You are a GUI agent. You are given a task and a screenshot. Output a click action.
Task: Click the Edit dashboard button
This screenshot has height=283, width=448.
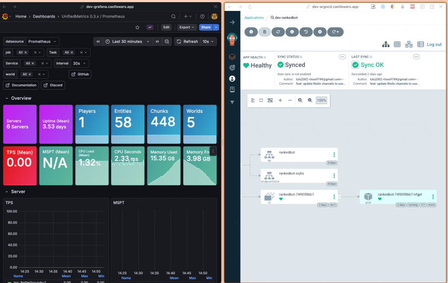(166, 28)
